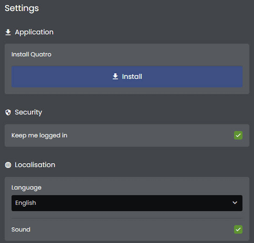Click the Keep me logged in label text
Screen dimensions: 254x243
tap(39, 136)
